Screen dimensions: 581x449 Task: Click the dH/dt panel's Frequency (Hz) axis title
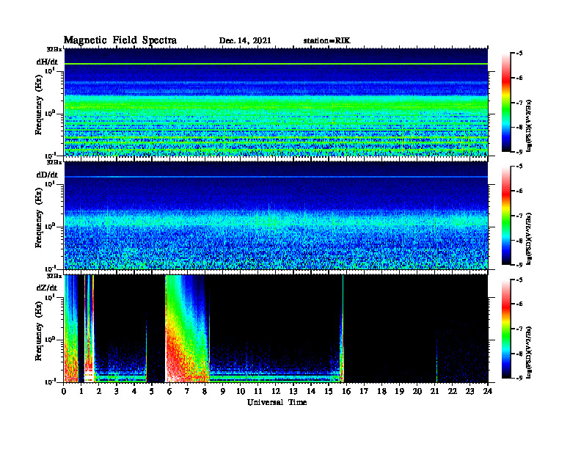pyautogui.click(x=39, y=105)
